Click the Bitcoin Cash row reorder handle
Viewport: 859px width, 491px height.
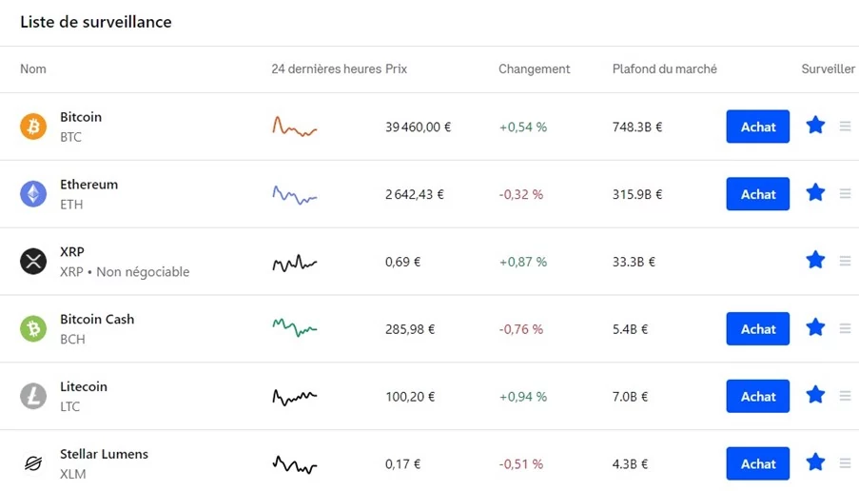coord(846,329)
